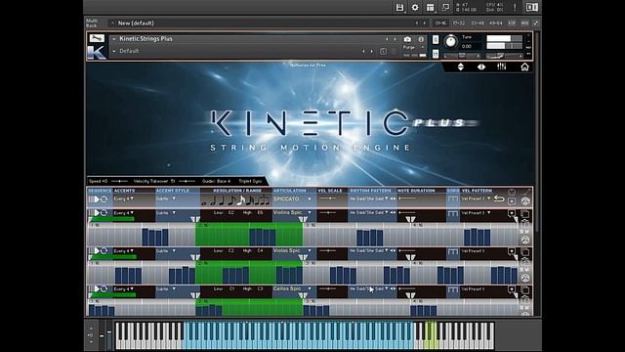The width and height of the screenshot is (625, 352).
Task: Open the Violas Spic articulation dropdown
Action: pyautogui.click(x=292, y=250)
